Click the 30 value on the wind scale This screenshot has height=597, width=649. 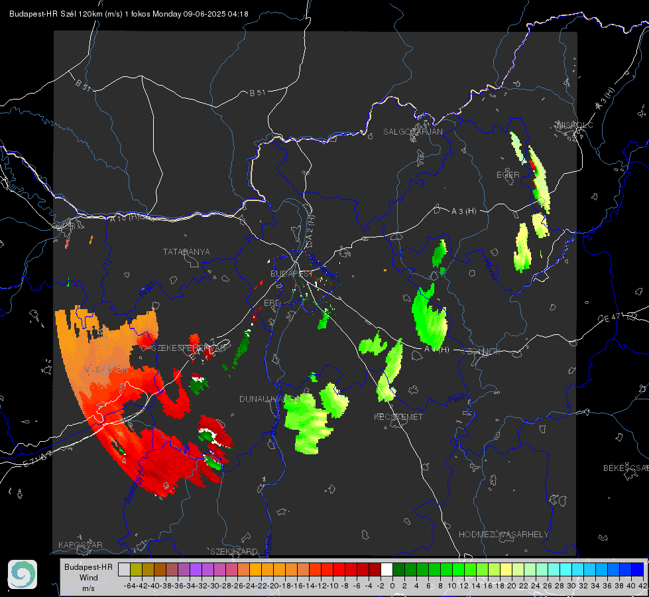[x=571, y=586]
